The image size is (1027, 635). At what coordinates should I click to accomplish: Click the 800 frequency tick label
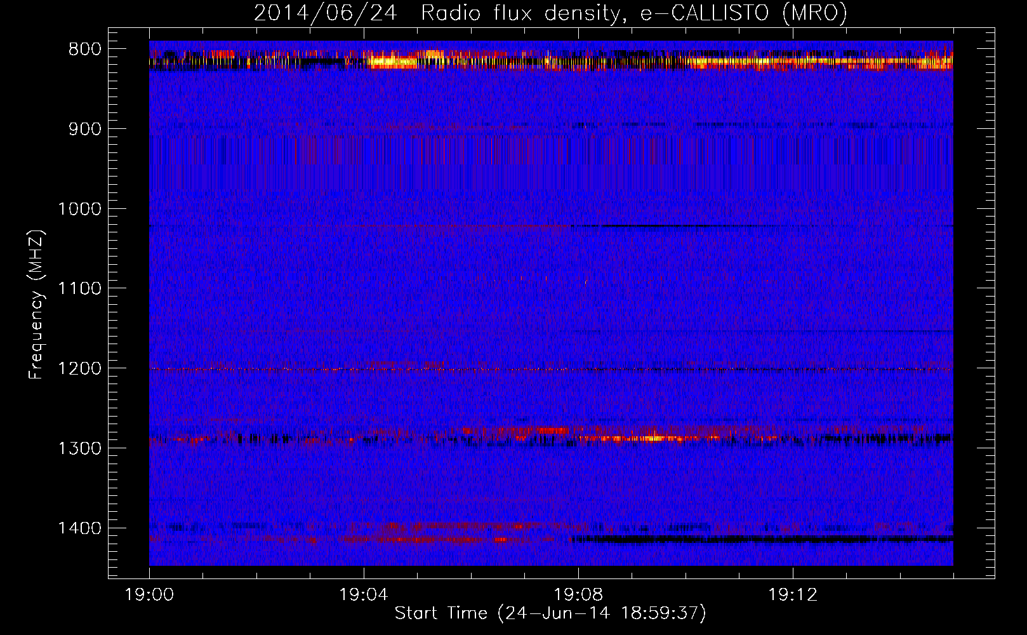84,50
